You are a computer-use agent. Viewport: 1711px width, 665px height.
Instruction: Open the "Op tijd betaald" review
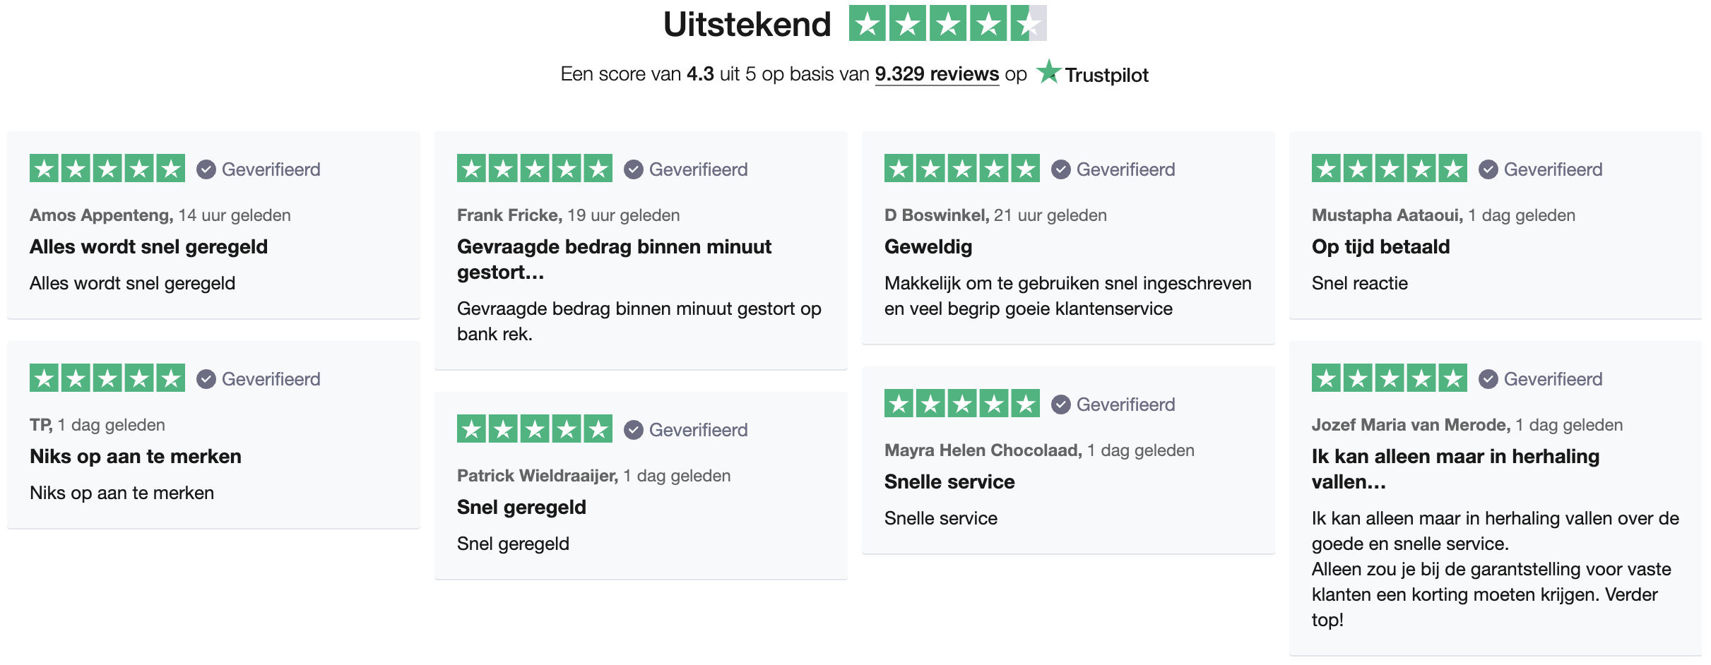(x=1380, y=247)
